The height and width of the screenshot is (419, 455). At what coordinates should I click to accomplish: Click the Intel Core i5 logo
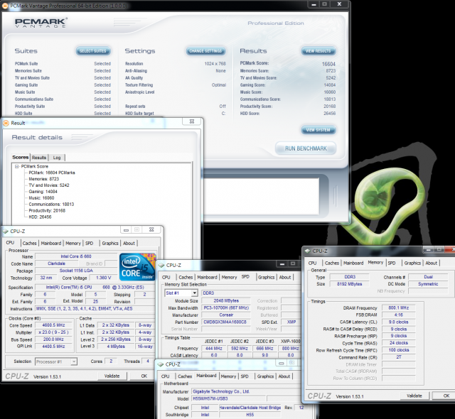[137, 266]
